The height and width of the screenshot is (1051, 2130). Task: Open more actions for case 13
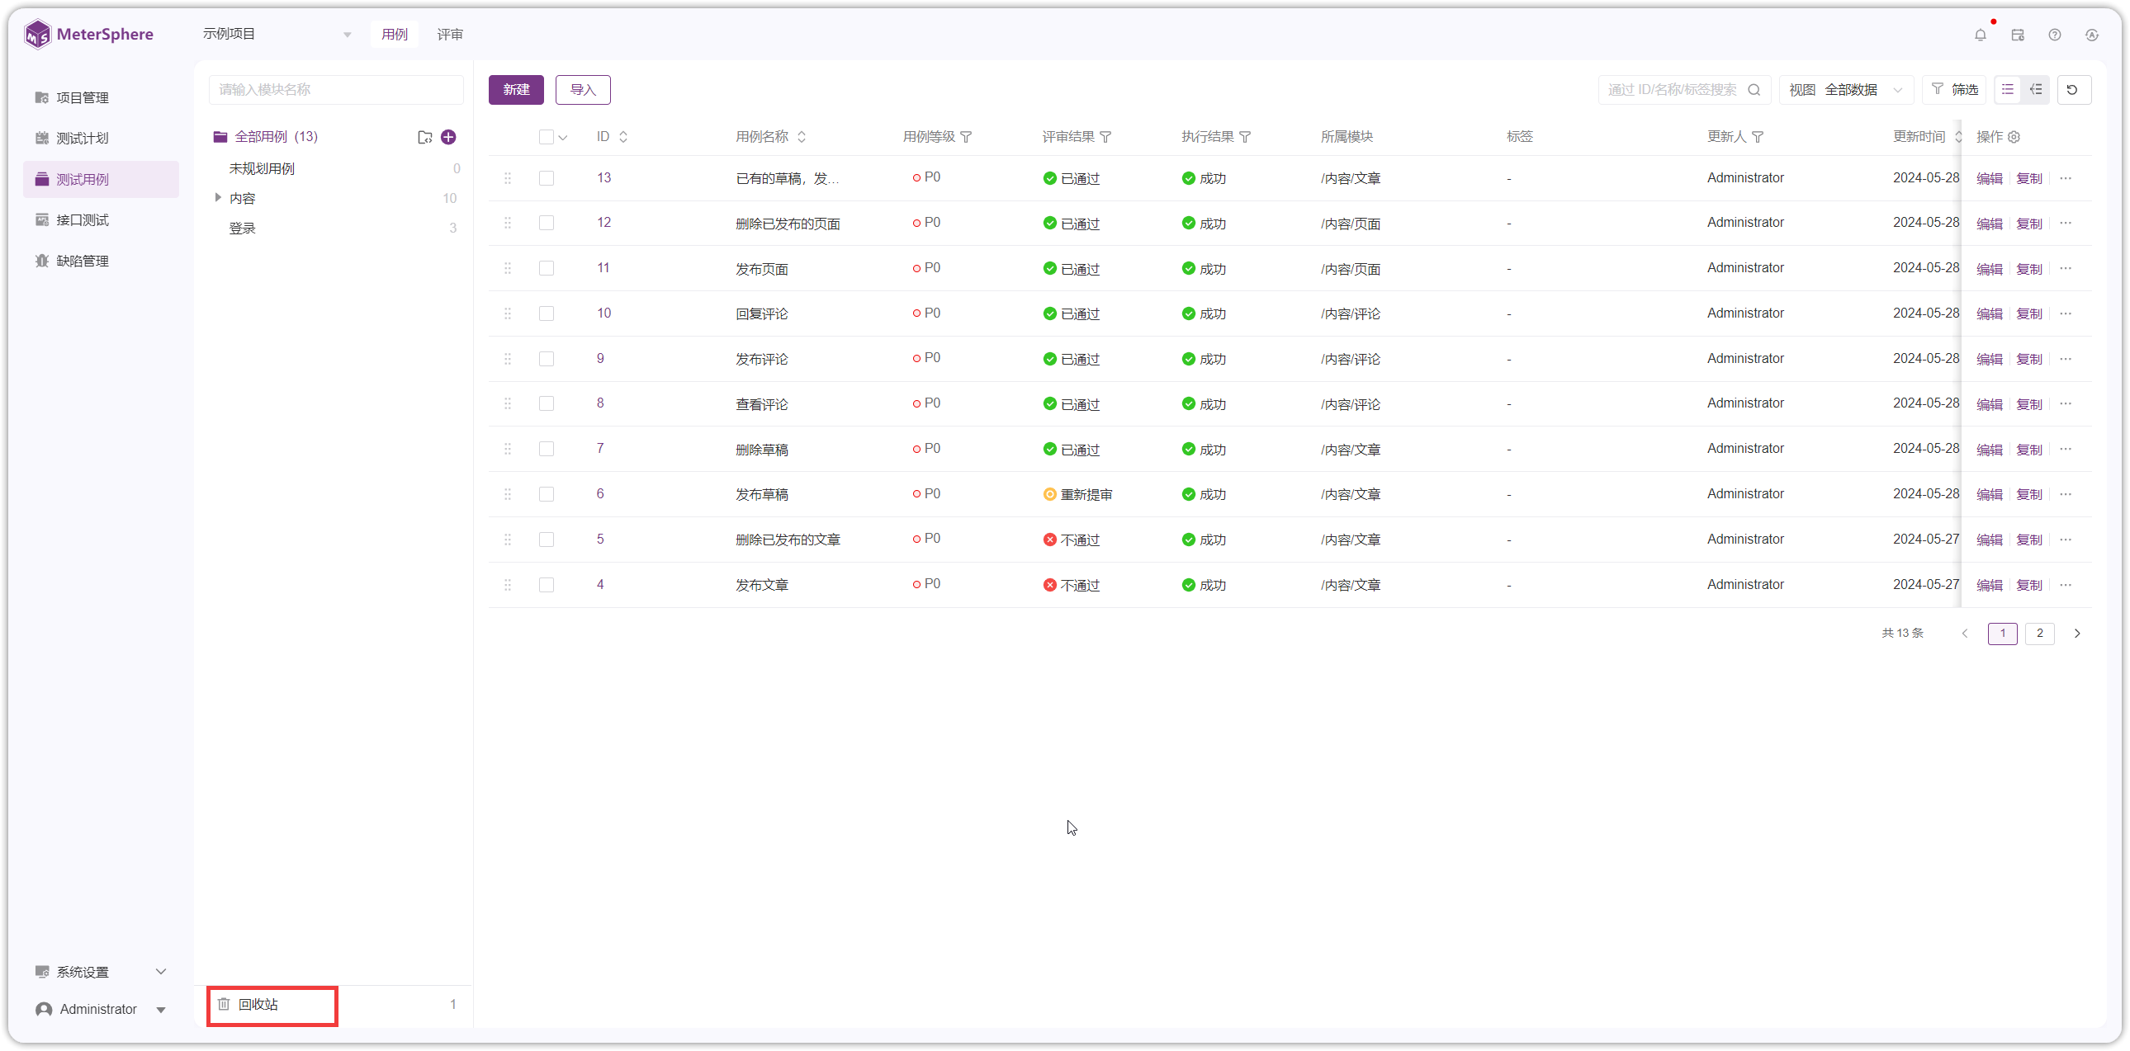pyautogui.click(x=2066, y=178)
